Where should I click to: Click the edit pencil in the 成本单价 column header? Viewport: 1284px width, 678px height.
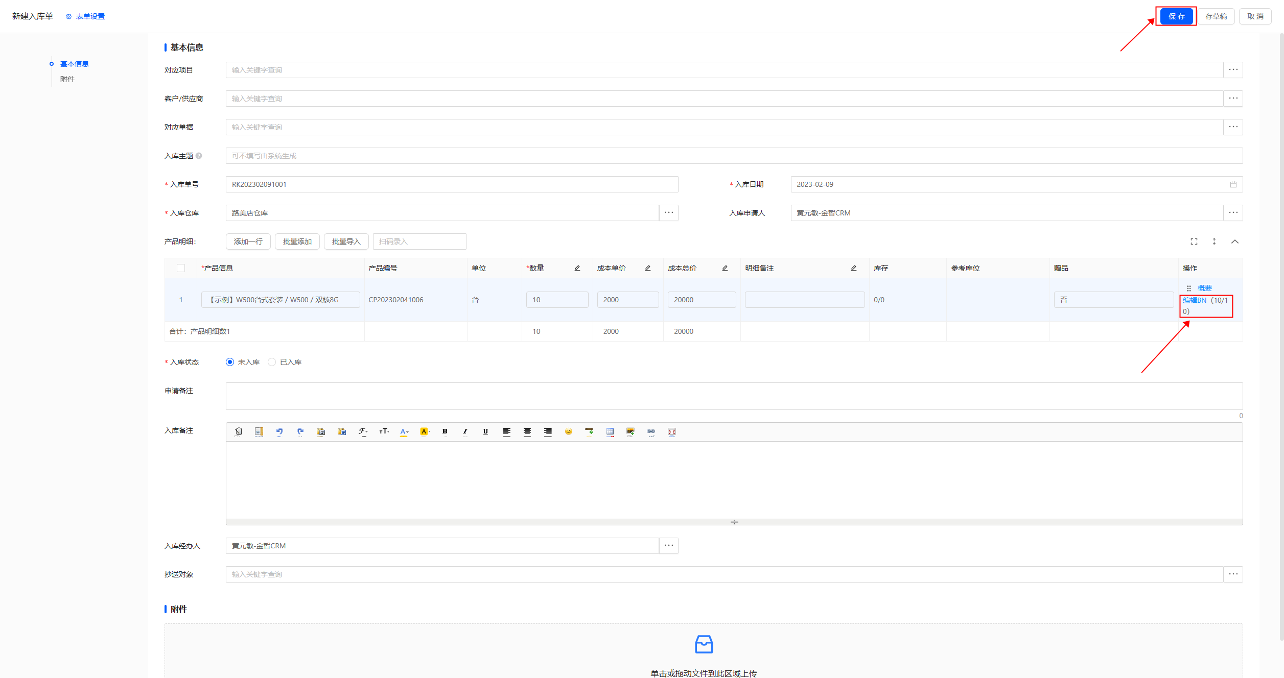[648, 268]
